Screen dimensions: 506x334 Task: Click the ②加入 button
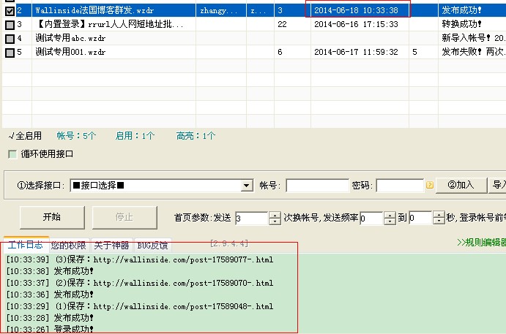461,186
